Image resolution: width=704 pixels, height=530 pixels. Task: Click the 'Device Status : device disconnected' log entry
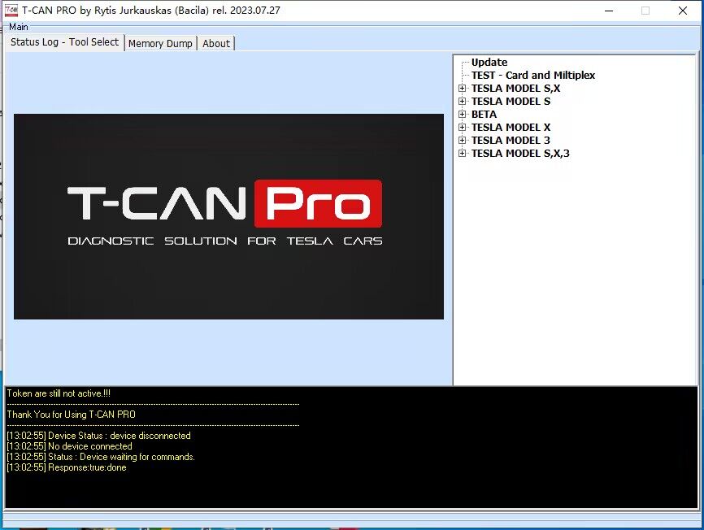tap(99, 436)
